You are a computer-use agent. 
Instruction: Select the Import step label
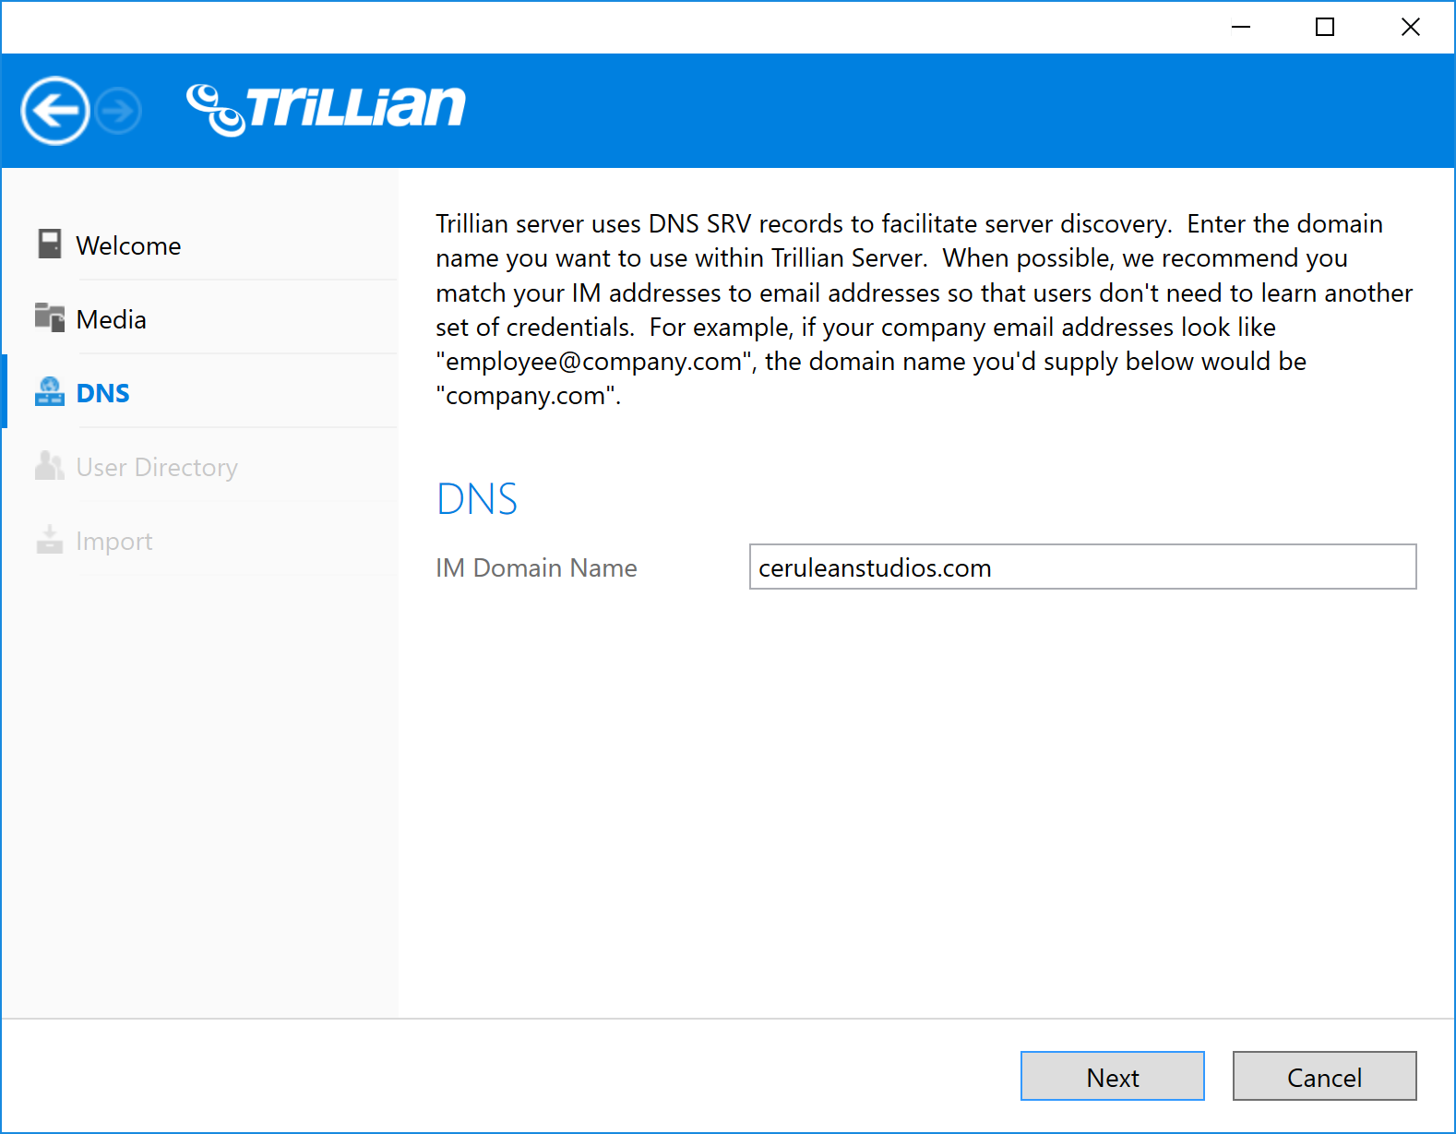[x=114, y=542]
